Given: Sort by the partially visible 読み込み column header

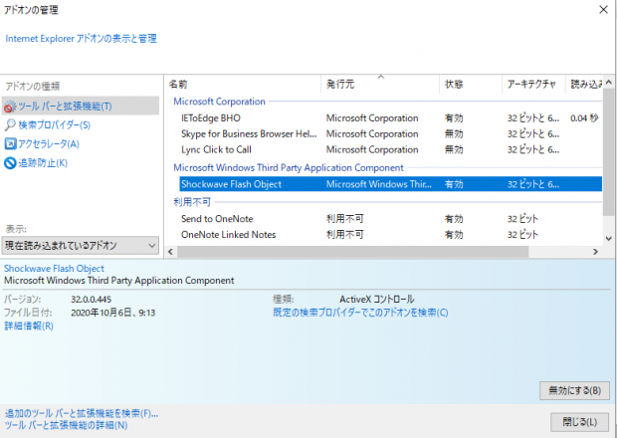Looking at the screenshot, I should pos(584,85).
